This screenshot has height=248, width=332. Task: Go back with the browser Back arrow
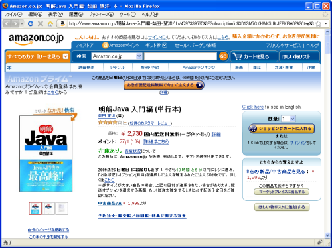point(7,23)
